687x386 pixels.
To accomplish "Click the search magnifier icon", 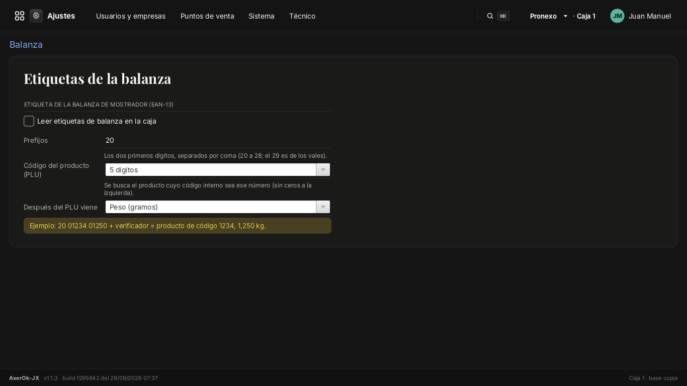I will 490,16.
